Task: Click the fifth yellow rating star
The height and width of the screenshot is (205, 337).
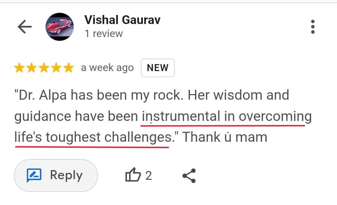Action: [x=68, y=68]
